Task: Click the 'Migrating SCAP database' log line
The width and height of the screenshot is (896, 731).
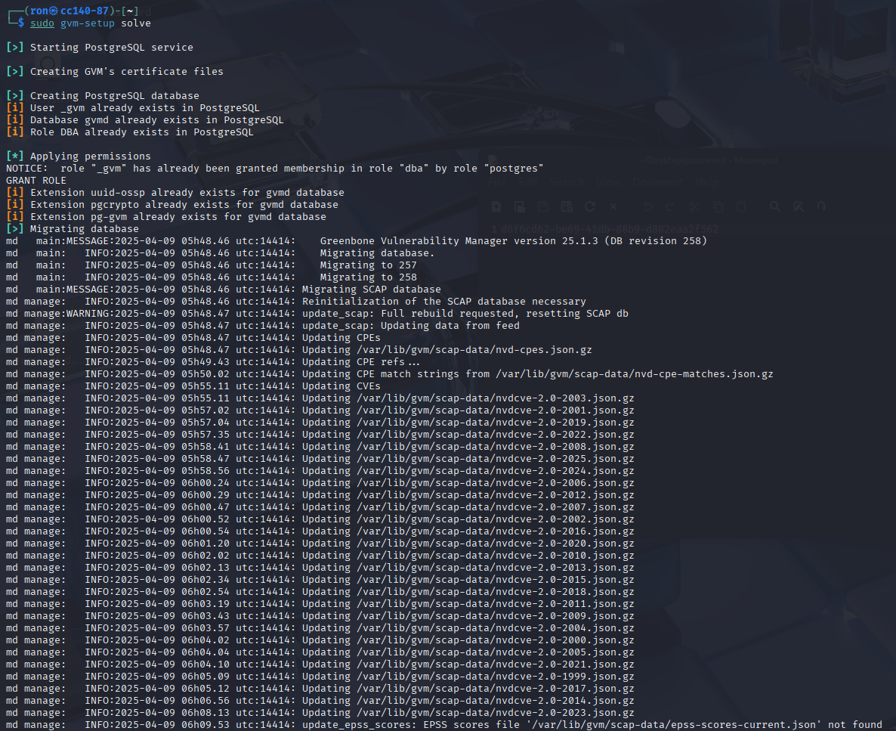Action: coord(224,290)
